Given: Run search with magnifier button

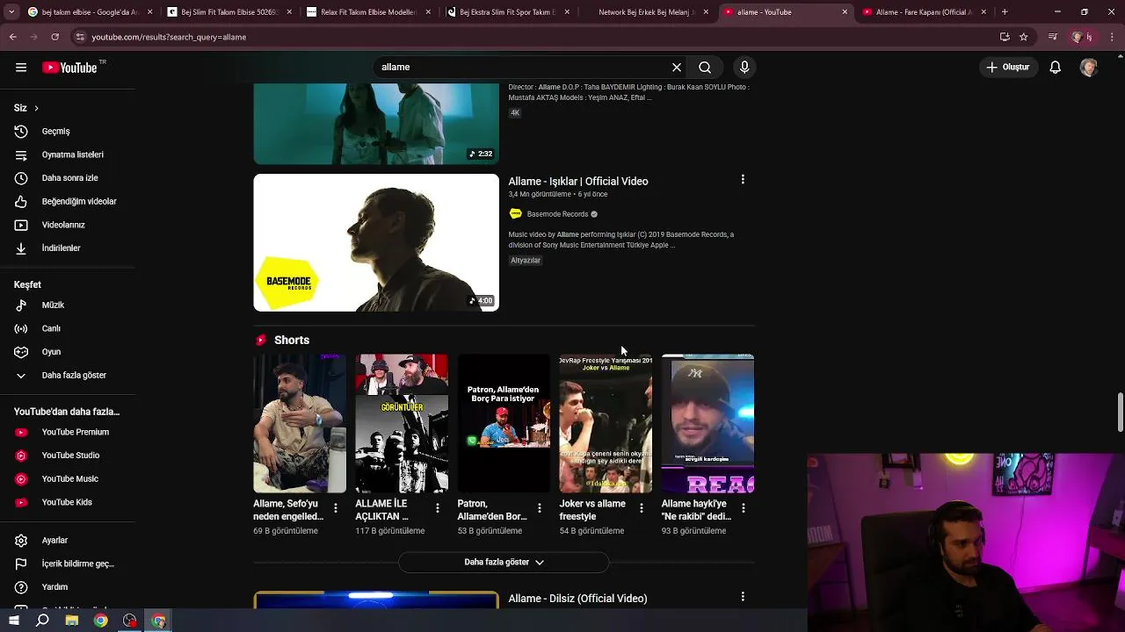Looking at the screenshot, I should tap(705, 67).
